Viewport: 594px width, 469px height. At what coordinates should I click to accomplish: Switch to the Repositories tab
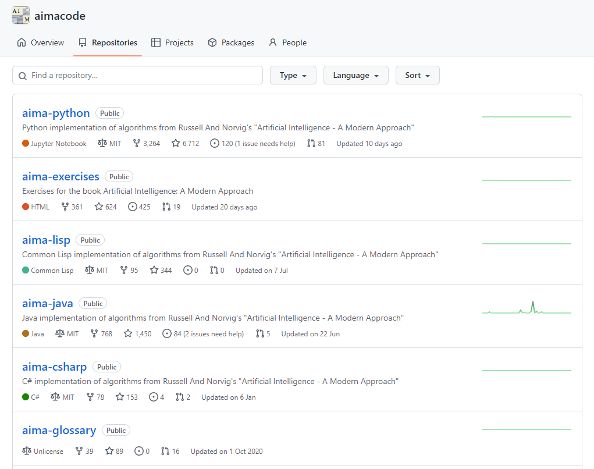point(108,42)
